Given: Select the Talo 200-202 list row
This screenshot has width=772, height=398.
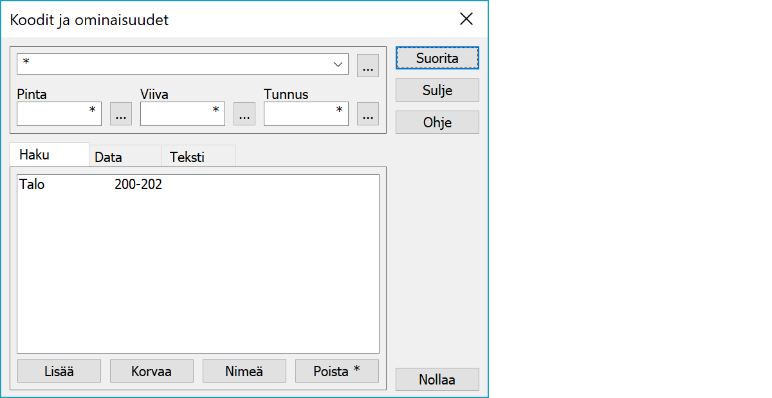Looking at the screenshot, I should point(198,185).
